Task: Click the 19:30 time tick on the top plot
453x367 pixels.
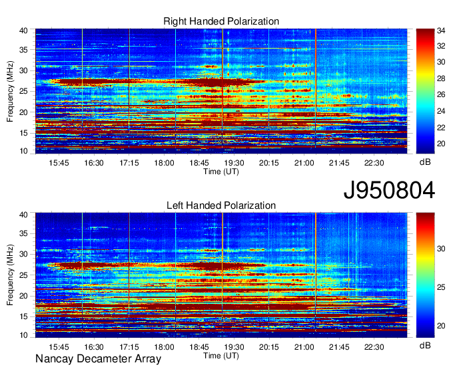Action: [234, 163]
